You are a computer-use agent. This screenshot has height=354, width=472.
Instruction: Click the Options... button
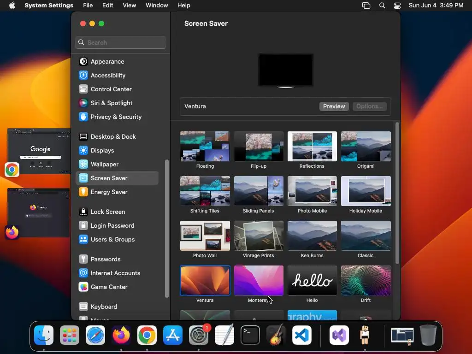[x=369, y=106]
